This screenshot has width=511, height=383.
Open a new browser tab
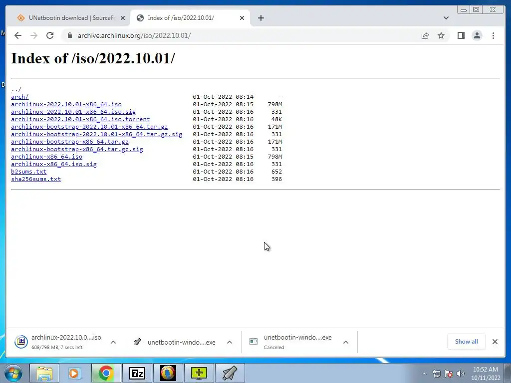coord(260,18)
